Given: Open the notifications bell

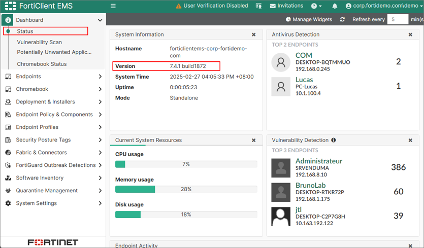Looking at the screenshot, I should [335, 6].
